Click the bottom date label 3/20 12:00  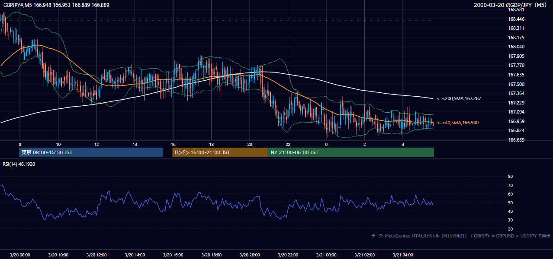pyautogui.click(x=96, y=255)
